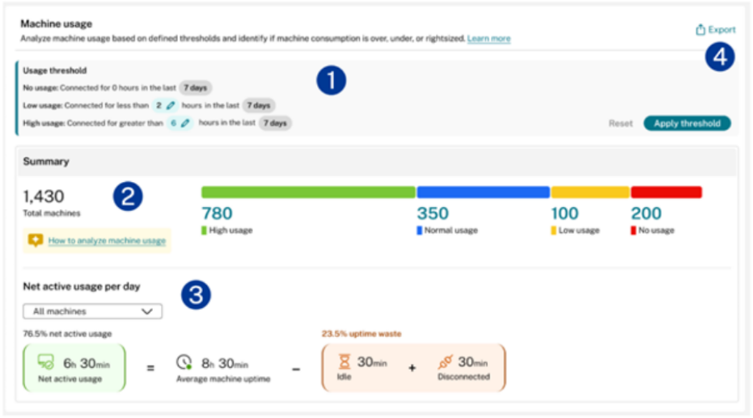Click the Export icon
Screen dimensions: 753x418
click(700, 30)
